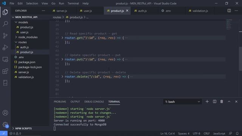Open the Go menu
Screen dimensions: 242x136
pos(53,3)
